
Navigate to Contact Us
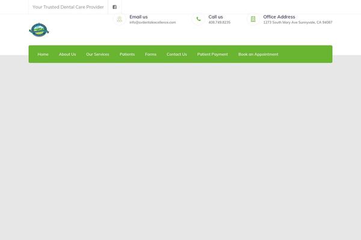176,54
